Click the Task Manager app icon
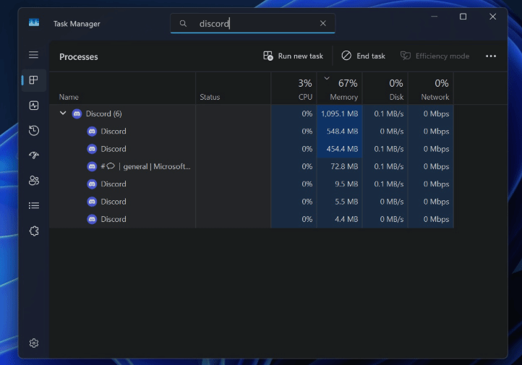Viewport: 522px width, 365px height. click(x=34, y=22)
